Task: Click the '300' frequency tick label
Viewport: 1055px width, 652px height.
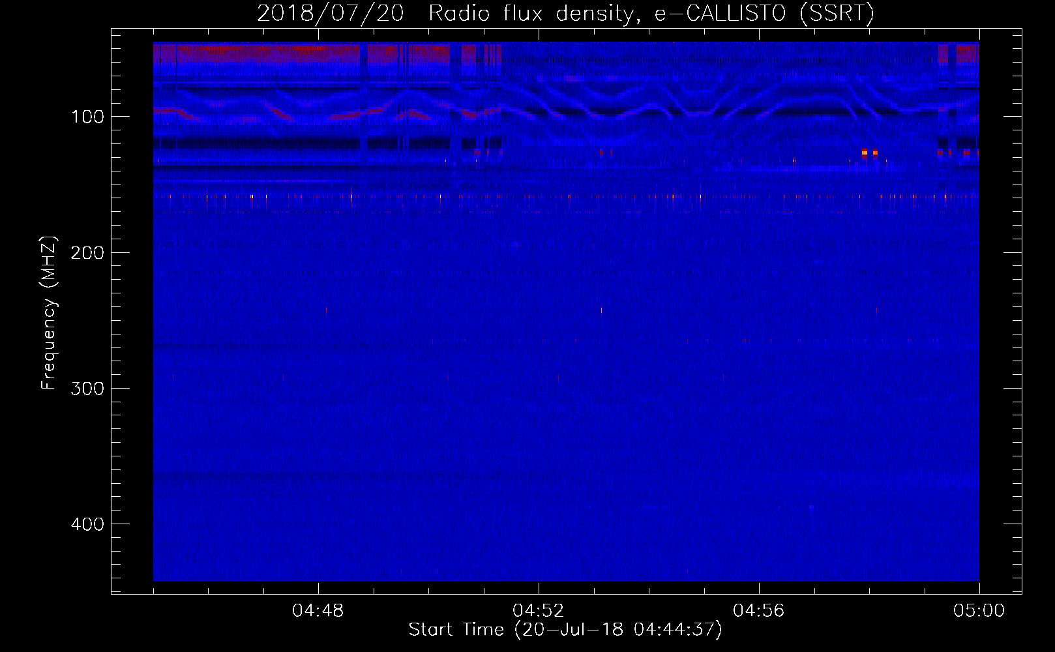Action: pyautogui.click(x=88, y=389)
